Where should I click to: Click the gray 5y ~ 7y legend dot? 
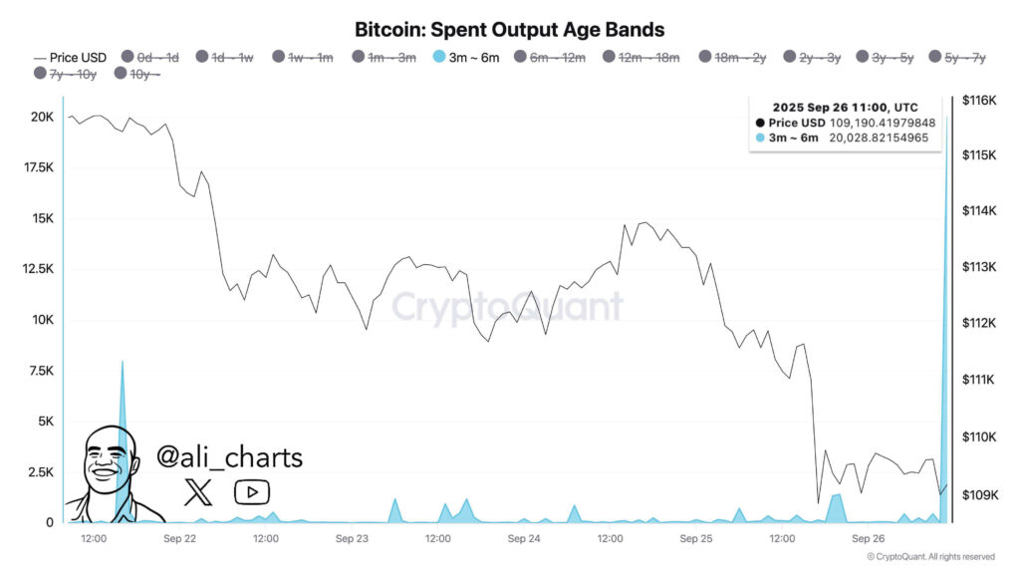click(935, 58)
